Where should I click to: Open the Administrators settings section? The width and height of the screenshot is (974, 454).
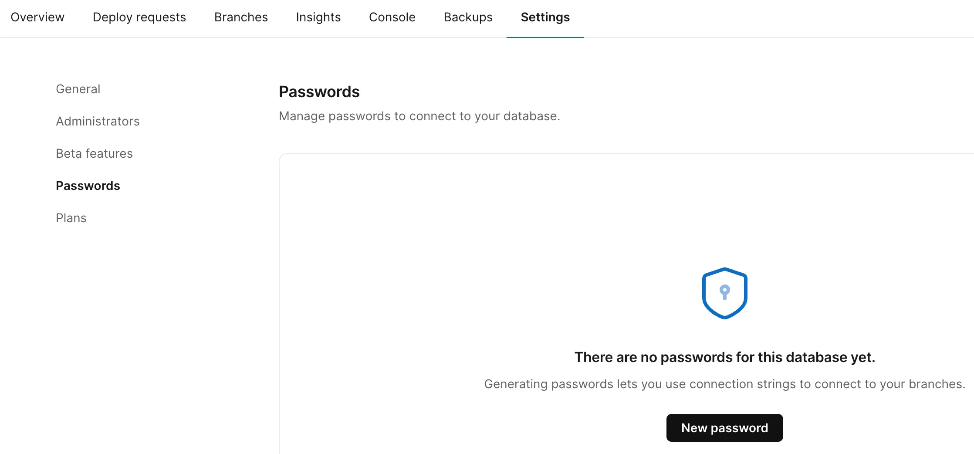pos(98,121)
